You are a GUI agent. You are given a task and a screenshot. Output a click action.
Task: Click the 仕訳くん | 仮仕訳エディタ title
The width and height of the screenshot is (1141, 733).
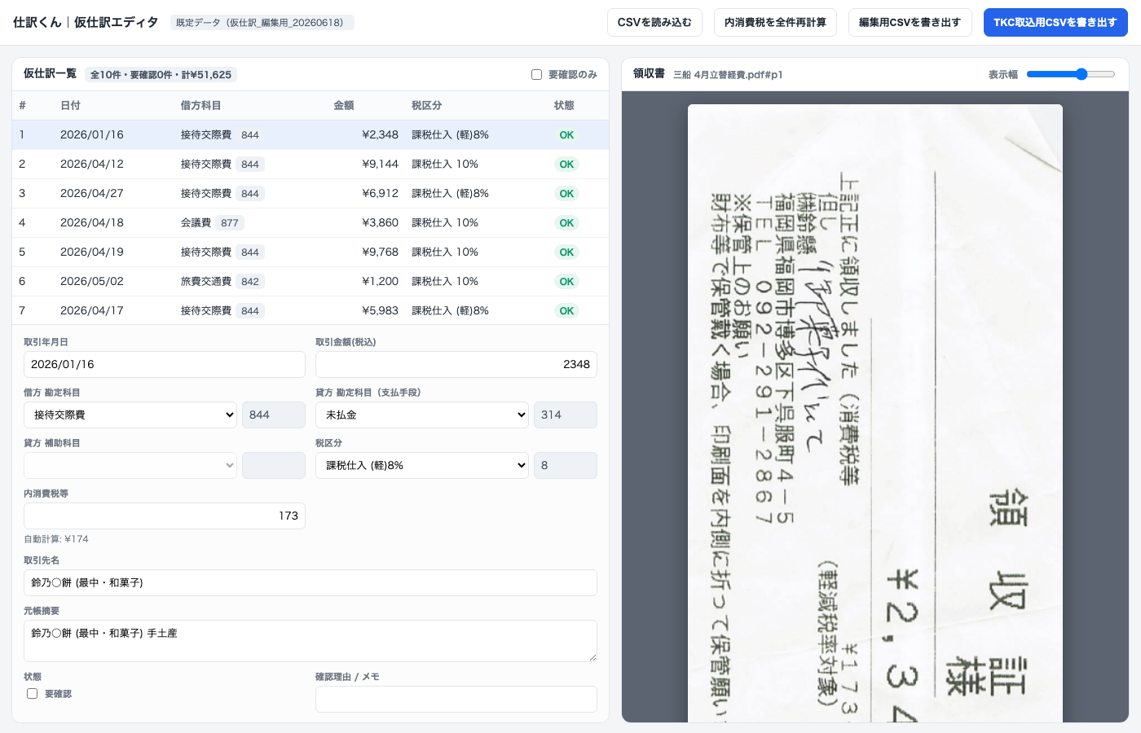pyautogui.click(x=86, y=22)
